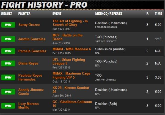Click the WIN badge for Saray Orozco
This screenshot has height=115, width=165.
(8, 25)
